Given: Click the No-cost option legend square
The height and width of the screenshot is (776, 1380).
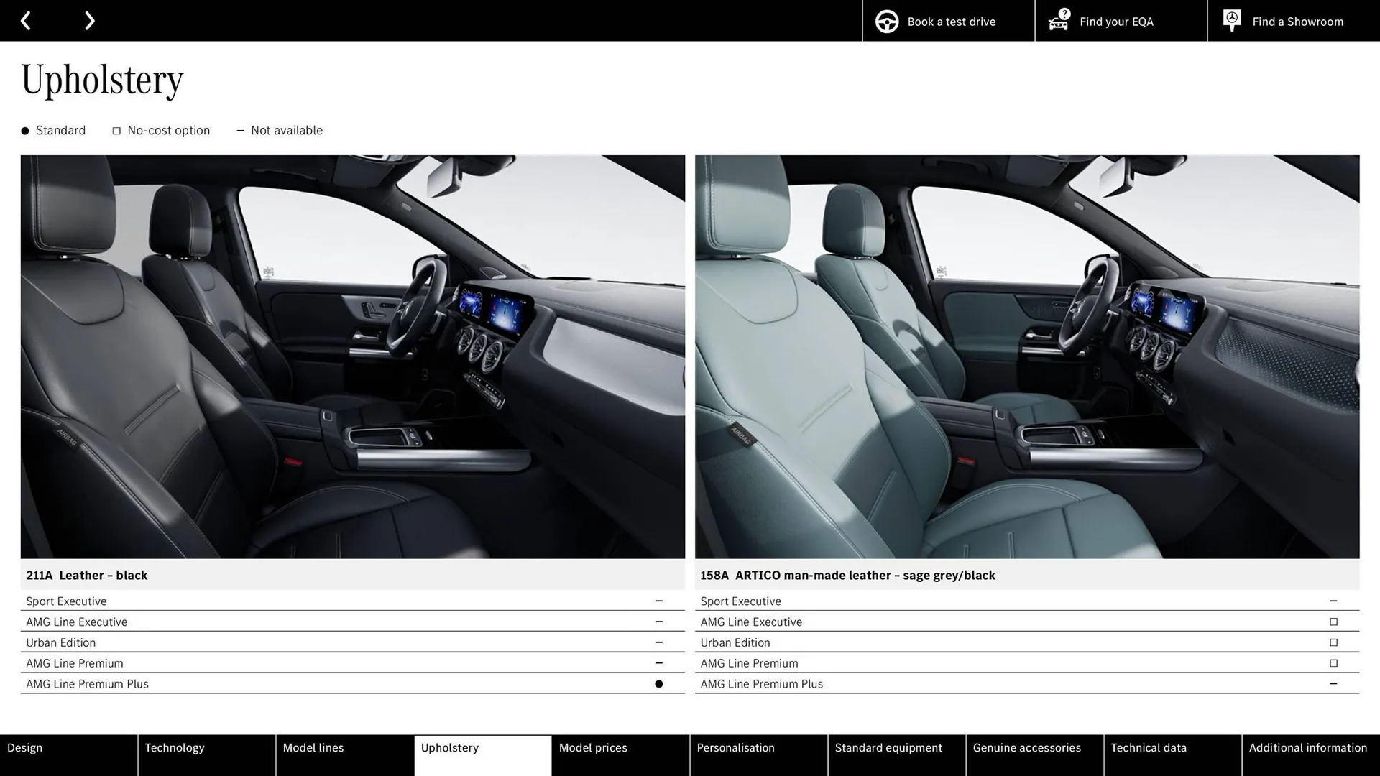Looking at the screenshot, I should click(116, 130).
